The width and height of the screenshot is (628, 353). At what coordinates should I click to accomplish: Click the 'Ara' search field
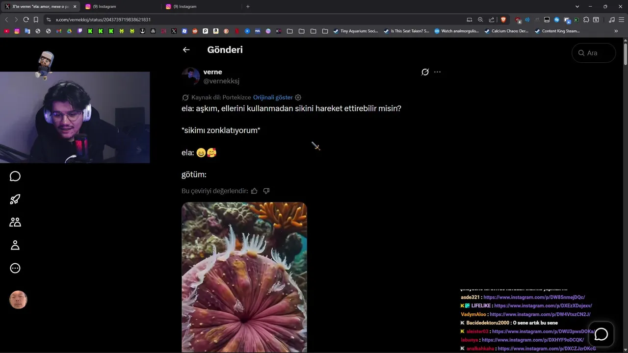point(594,53)
